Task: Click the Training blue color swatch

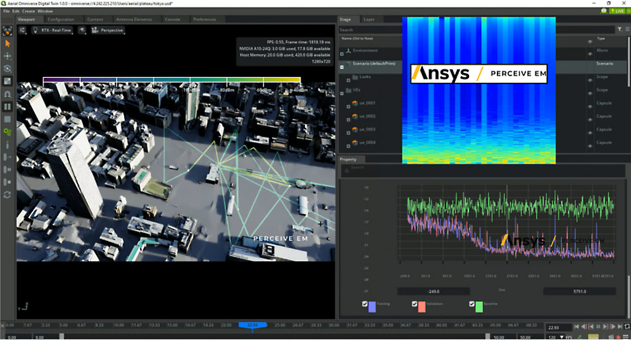Action: 372,307
